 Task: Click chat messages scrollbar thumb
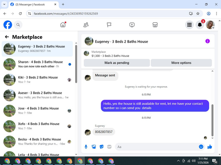coord(212,120)
